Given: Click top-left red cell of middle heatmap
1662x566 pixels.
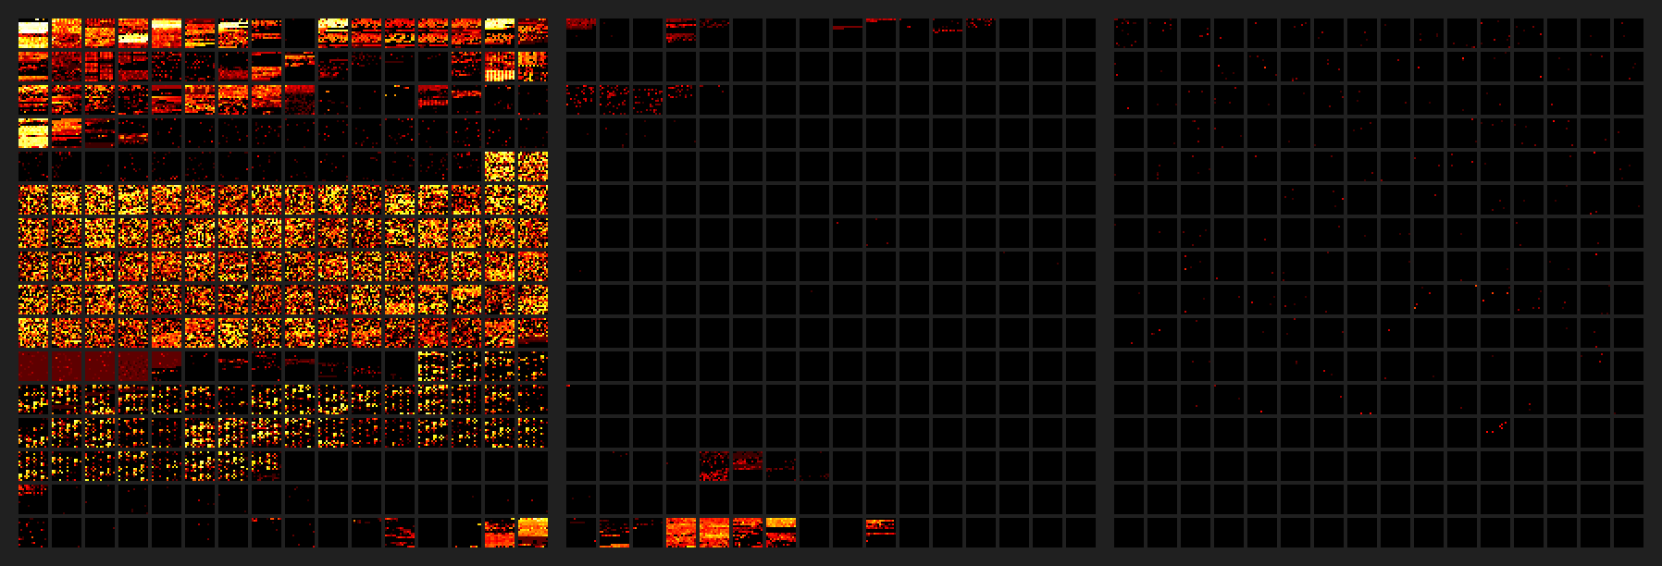Looking at the screenshot, I should (581, 33).
